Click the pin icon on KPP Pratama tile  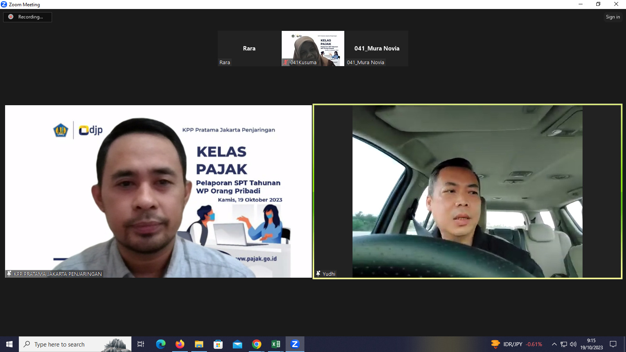click(9, 274)
